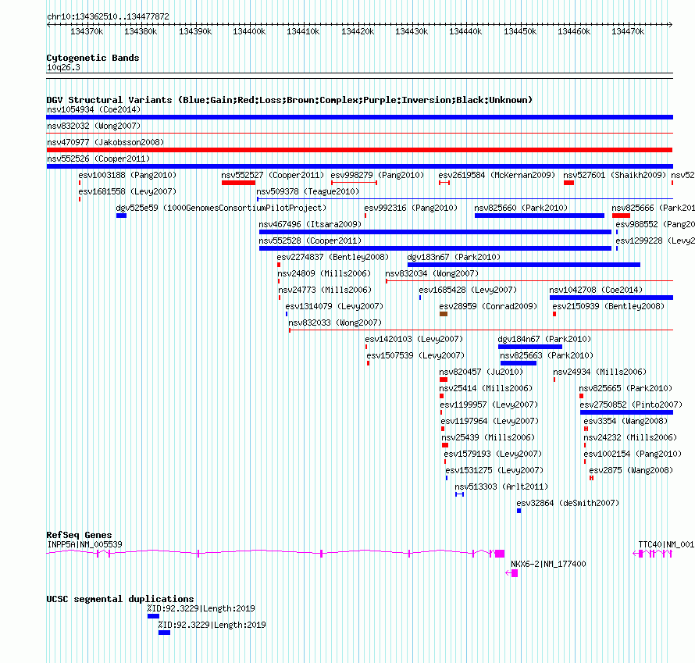This screenshot has width=695, height=663.
Task: Click the magenta NKX6-2 exon block
Action: (515, 573)
